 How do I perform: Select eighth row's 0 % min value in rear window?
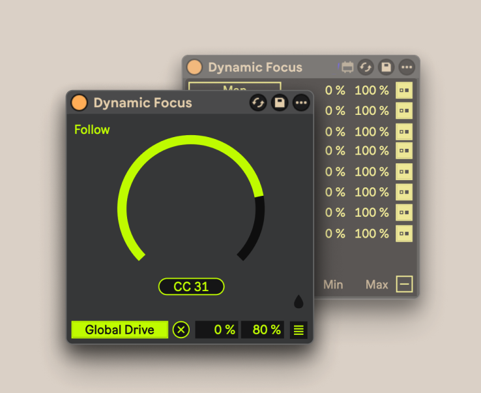pos(335,234)
